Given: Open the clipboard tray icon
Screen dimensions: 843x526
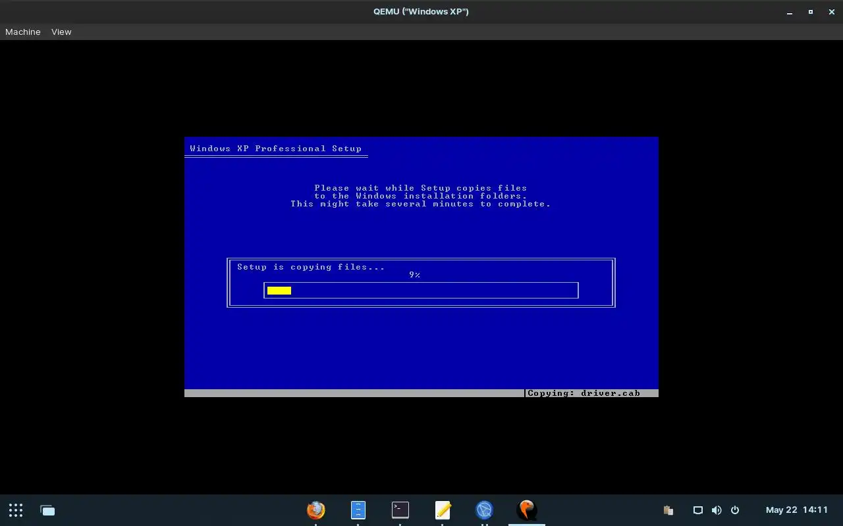Looking at the screenshot, I should (668, 510).
